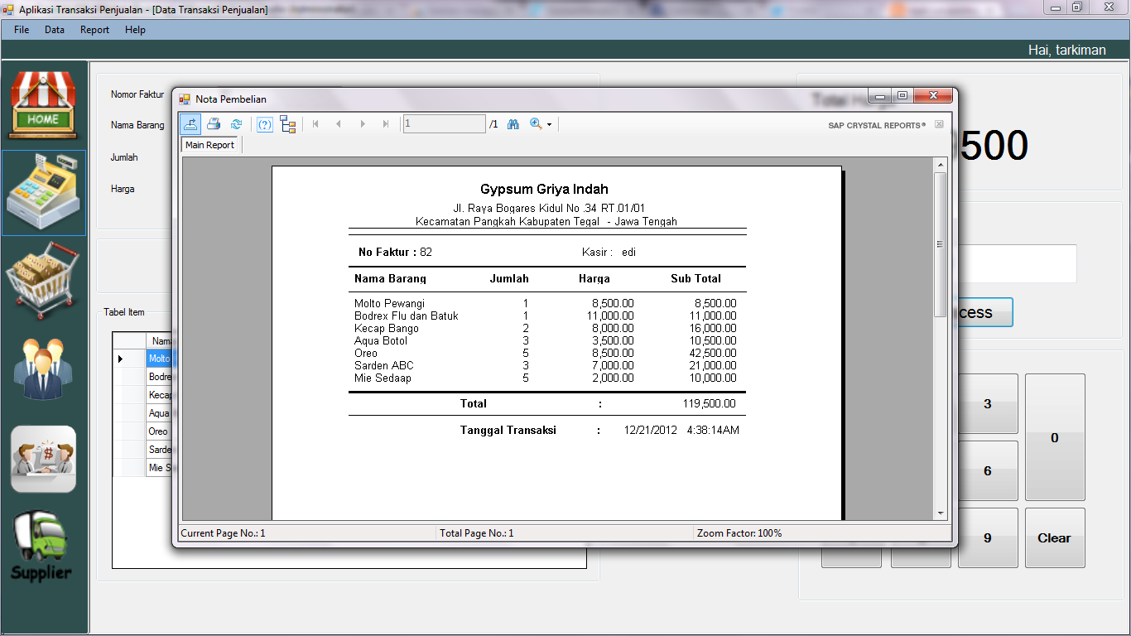Click 'Mie Sedaap' in the report
The width and height of the screenshot is (1131, 636).
pyautogui.click(x=383, y=378)
